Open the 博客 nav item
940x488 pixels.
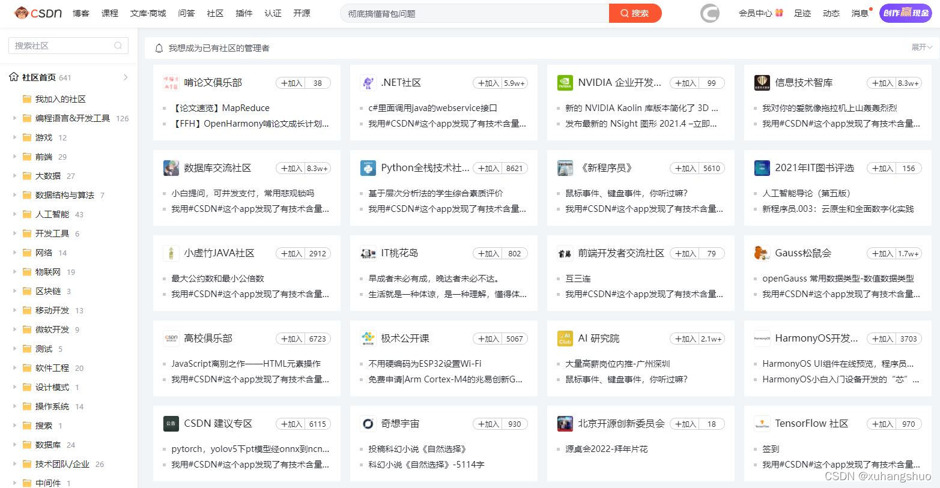81,13
